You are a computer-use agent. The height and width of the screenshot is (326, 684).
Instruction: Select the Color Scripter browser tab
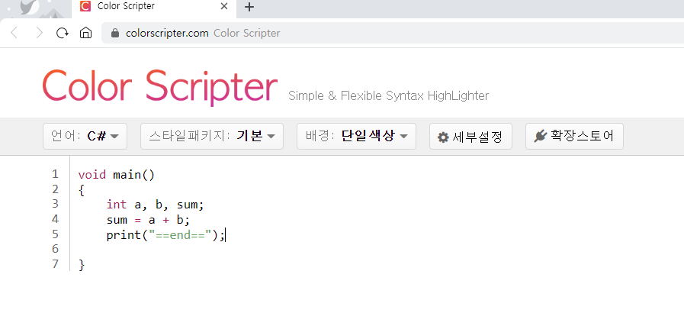[x=154, y=8]
